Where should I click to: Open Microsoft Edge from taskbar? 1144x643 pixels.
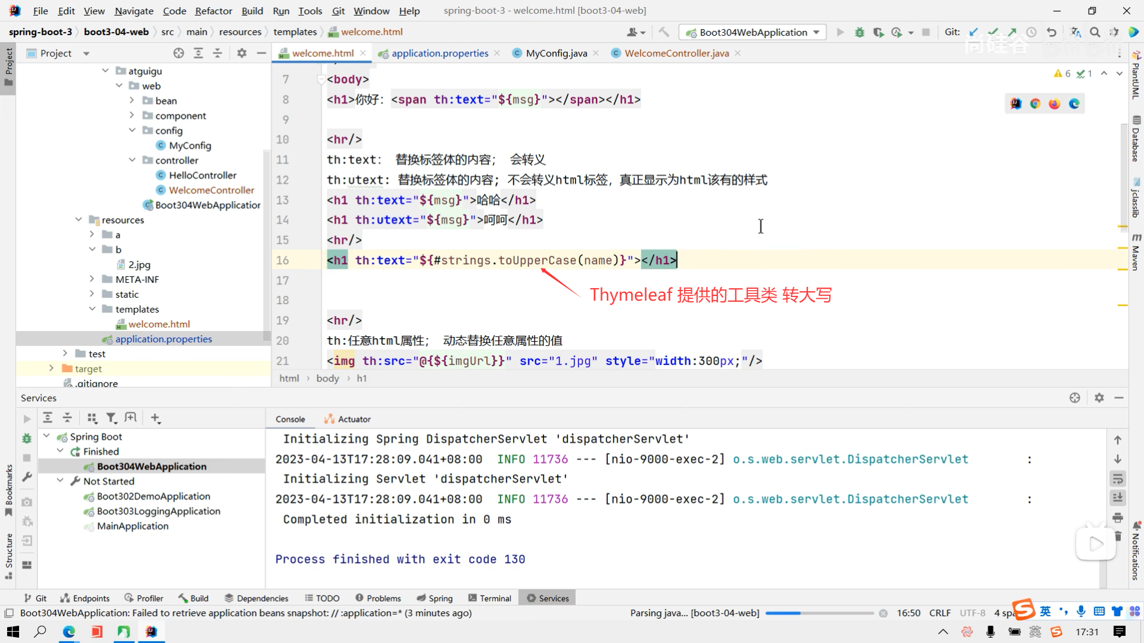click(x=69, y=632)
